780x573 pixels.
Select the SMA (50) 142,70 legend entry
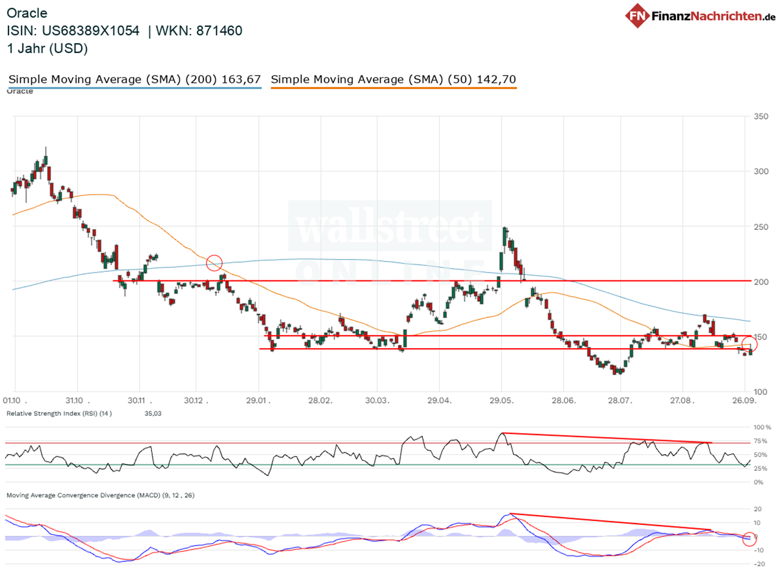pos(394,79)
